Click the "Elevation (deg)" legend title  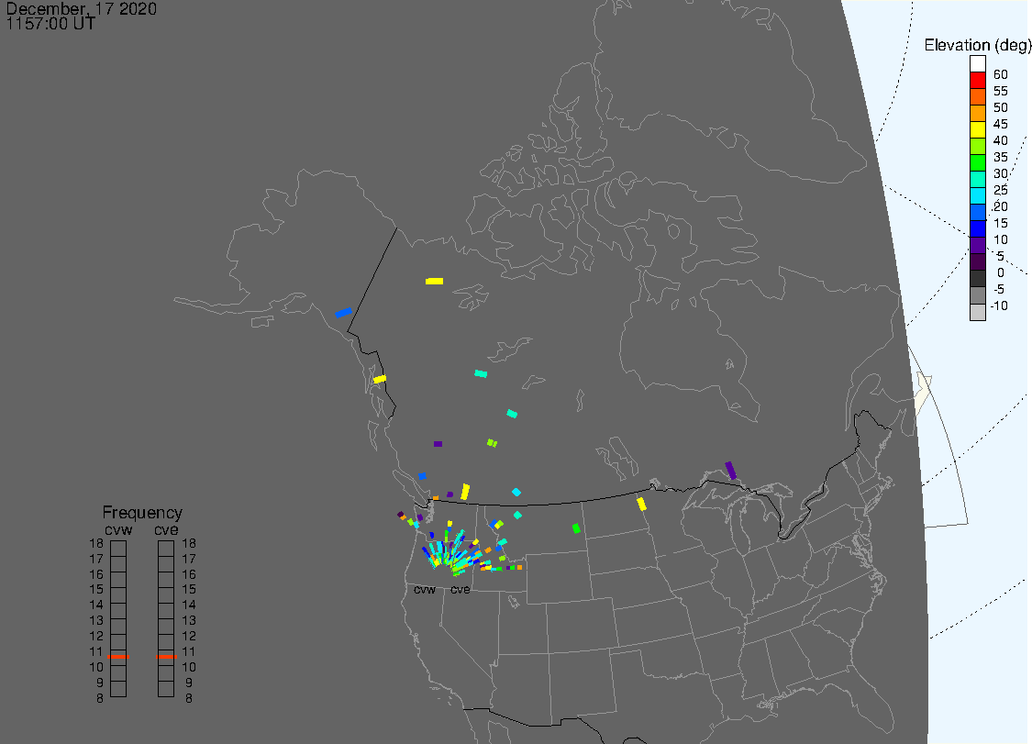pos(977,45)
